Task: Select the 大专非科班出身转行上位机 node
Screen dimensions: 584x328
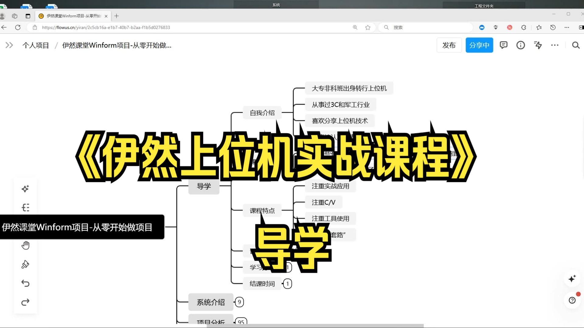Action: click(349, 88)
